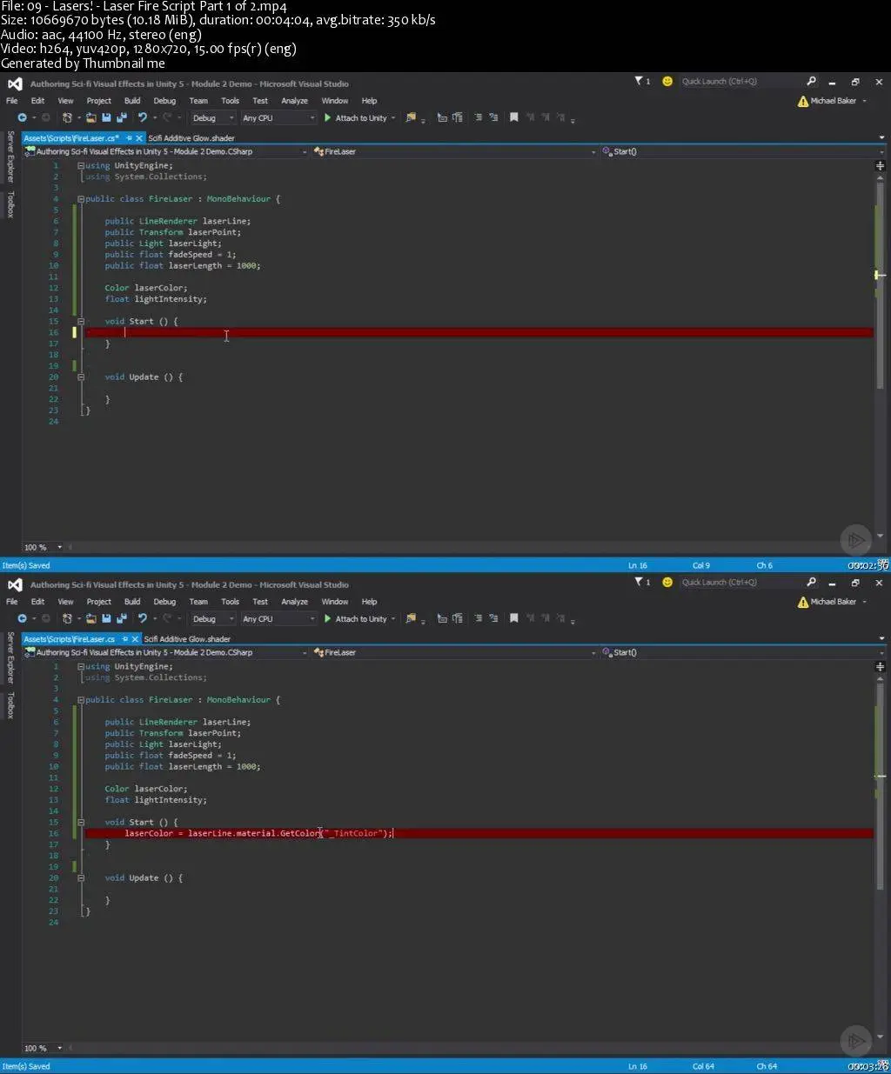Switch to Scifi Additive Glow.shader tab, top window

pos(191,138)
